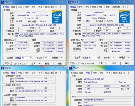Open 内存 tab in top-left window

tap(27, 7)
